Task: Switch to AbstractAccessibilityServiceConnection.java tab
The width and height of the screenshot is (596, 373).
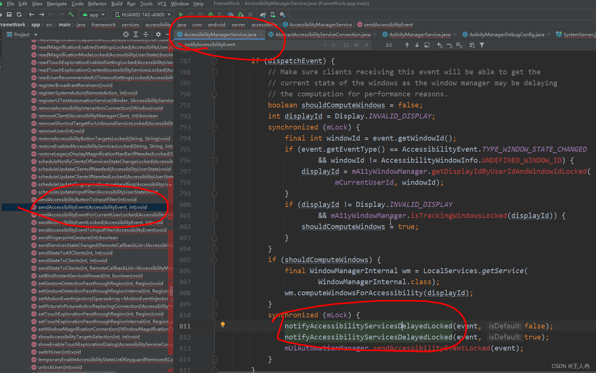Action: [323, 34]
